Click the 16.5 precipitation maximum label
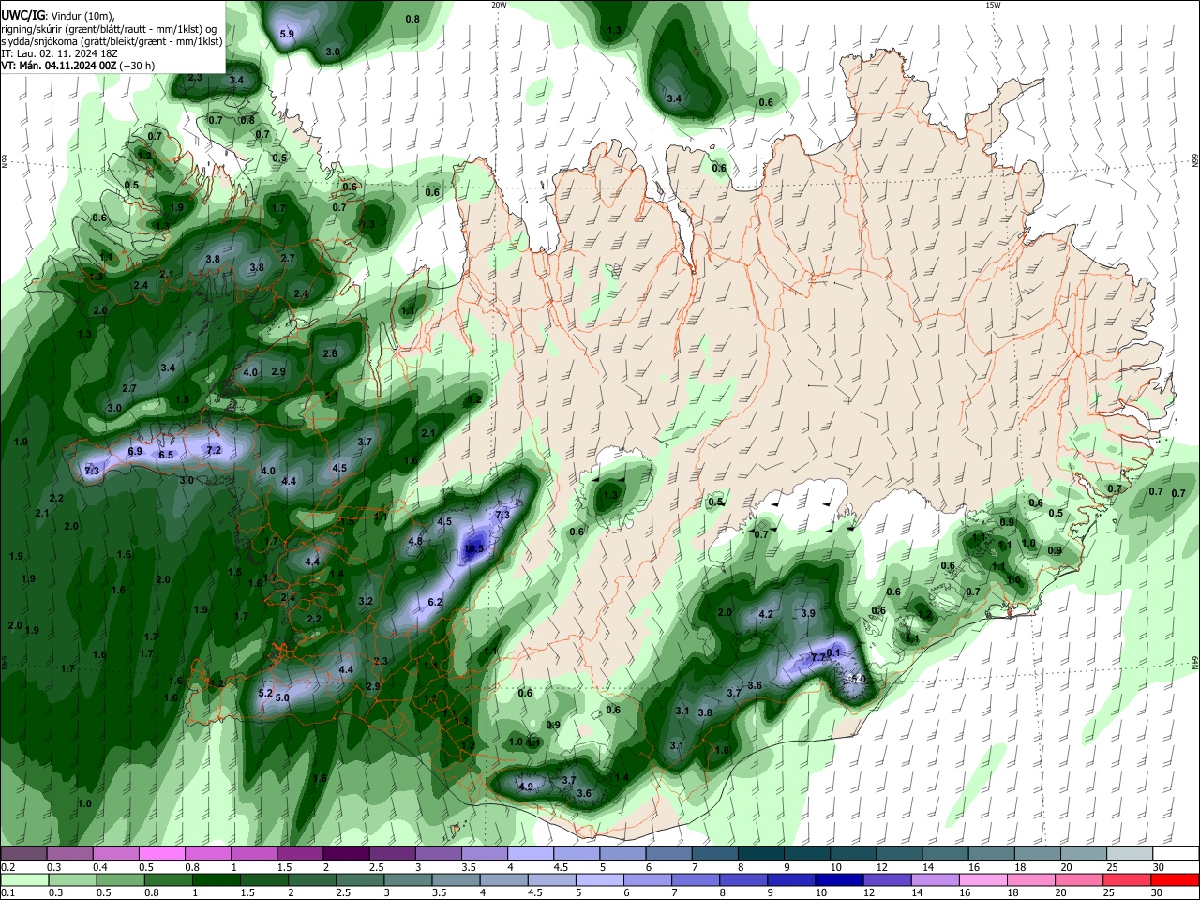 point(473,548)
